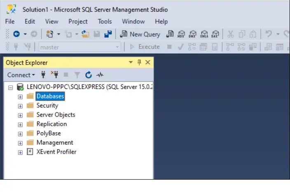290x192 pixels.
Task: Open the master database combo box
Action: (x=80, y=47)
